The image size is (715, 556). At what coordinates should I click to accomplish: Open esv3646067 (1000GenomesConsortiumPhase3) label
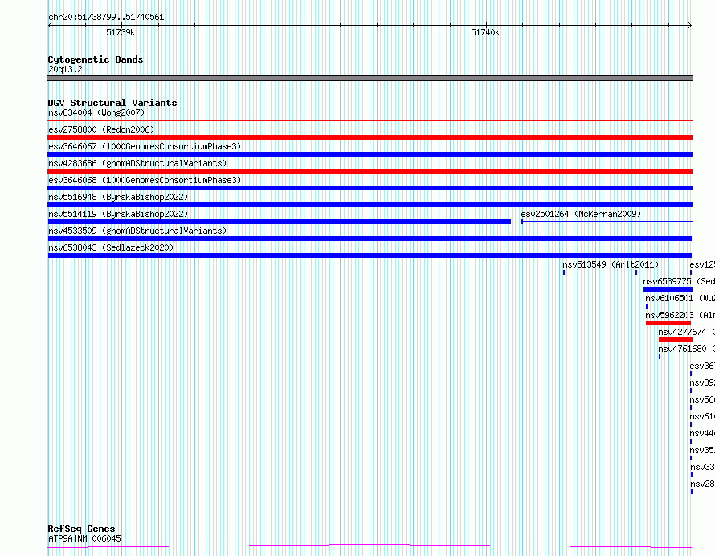[x=145, y=146]
